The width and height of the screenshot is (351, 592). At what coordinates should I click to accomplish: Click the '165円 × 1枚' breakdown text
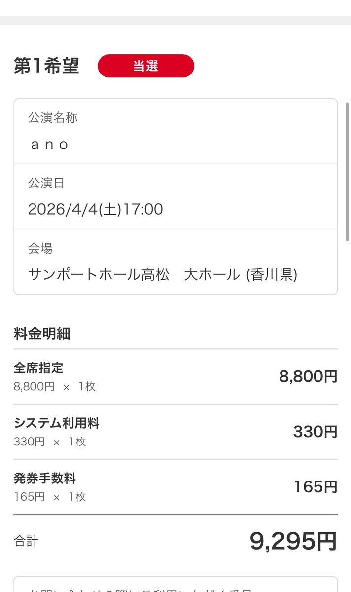pos(50,497)
